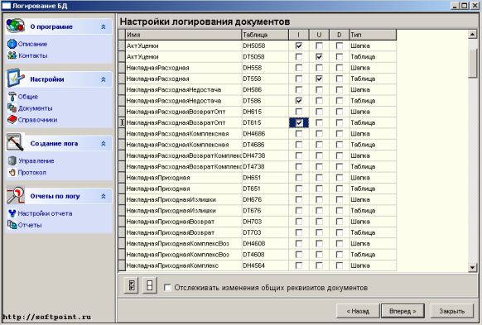Check D box for row DH703
The height and width of the screenshot is (325, 482).
point(340,222)
